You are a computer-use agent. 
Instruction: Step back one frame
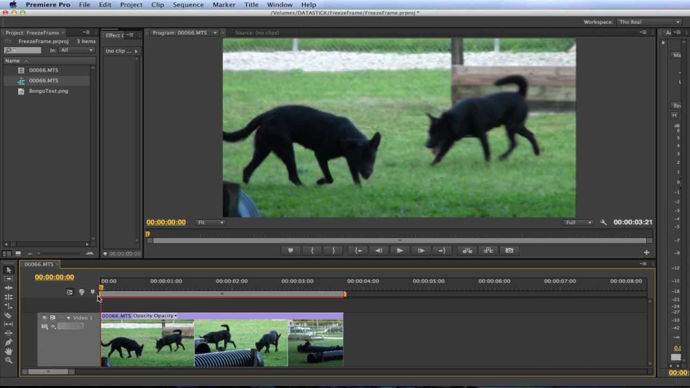click(379, 251)
